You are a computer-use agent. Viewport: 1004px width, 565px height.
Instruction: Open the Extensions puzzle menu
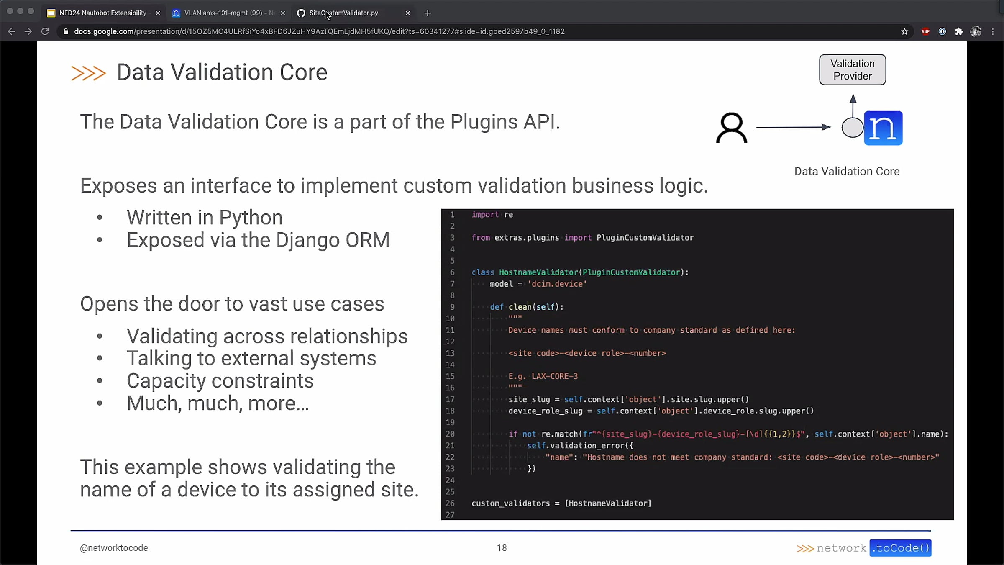click(x=959, y=31)
